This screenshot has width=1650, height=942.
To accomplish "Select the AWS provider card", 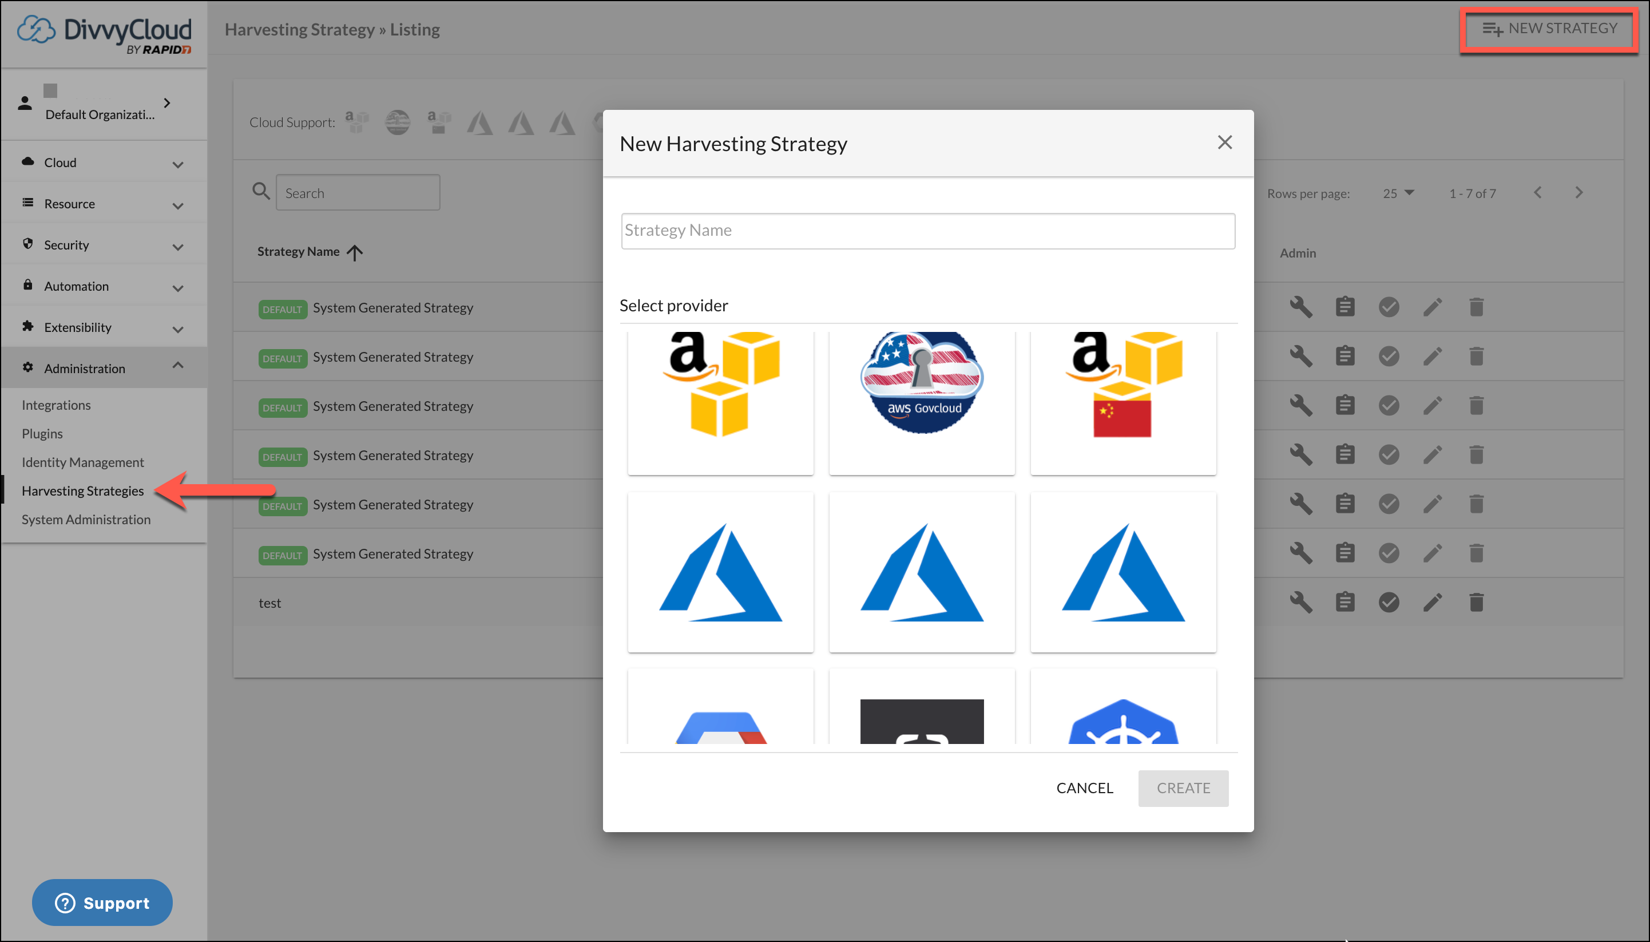I will [720, 402].
